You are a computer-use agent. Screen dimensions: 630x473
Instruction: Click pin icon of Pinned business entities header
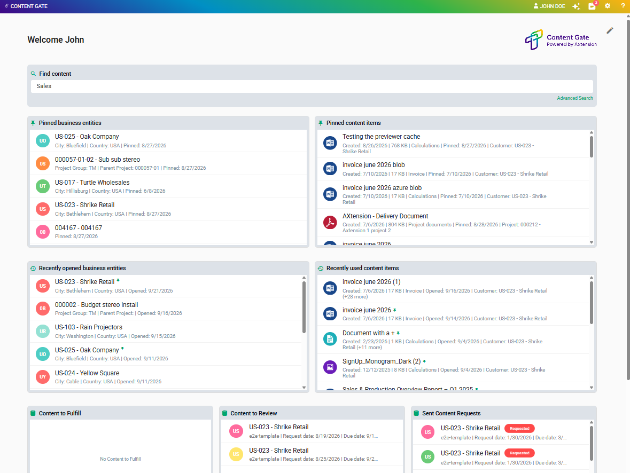coord(33,123)
